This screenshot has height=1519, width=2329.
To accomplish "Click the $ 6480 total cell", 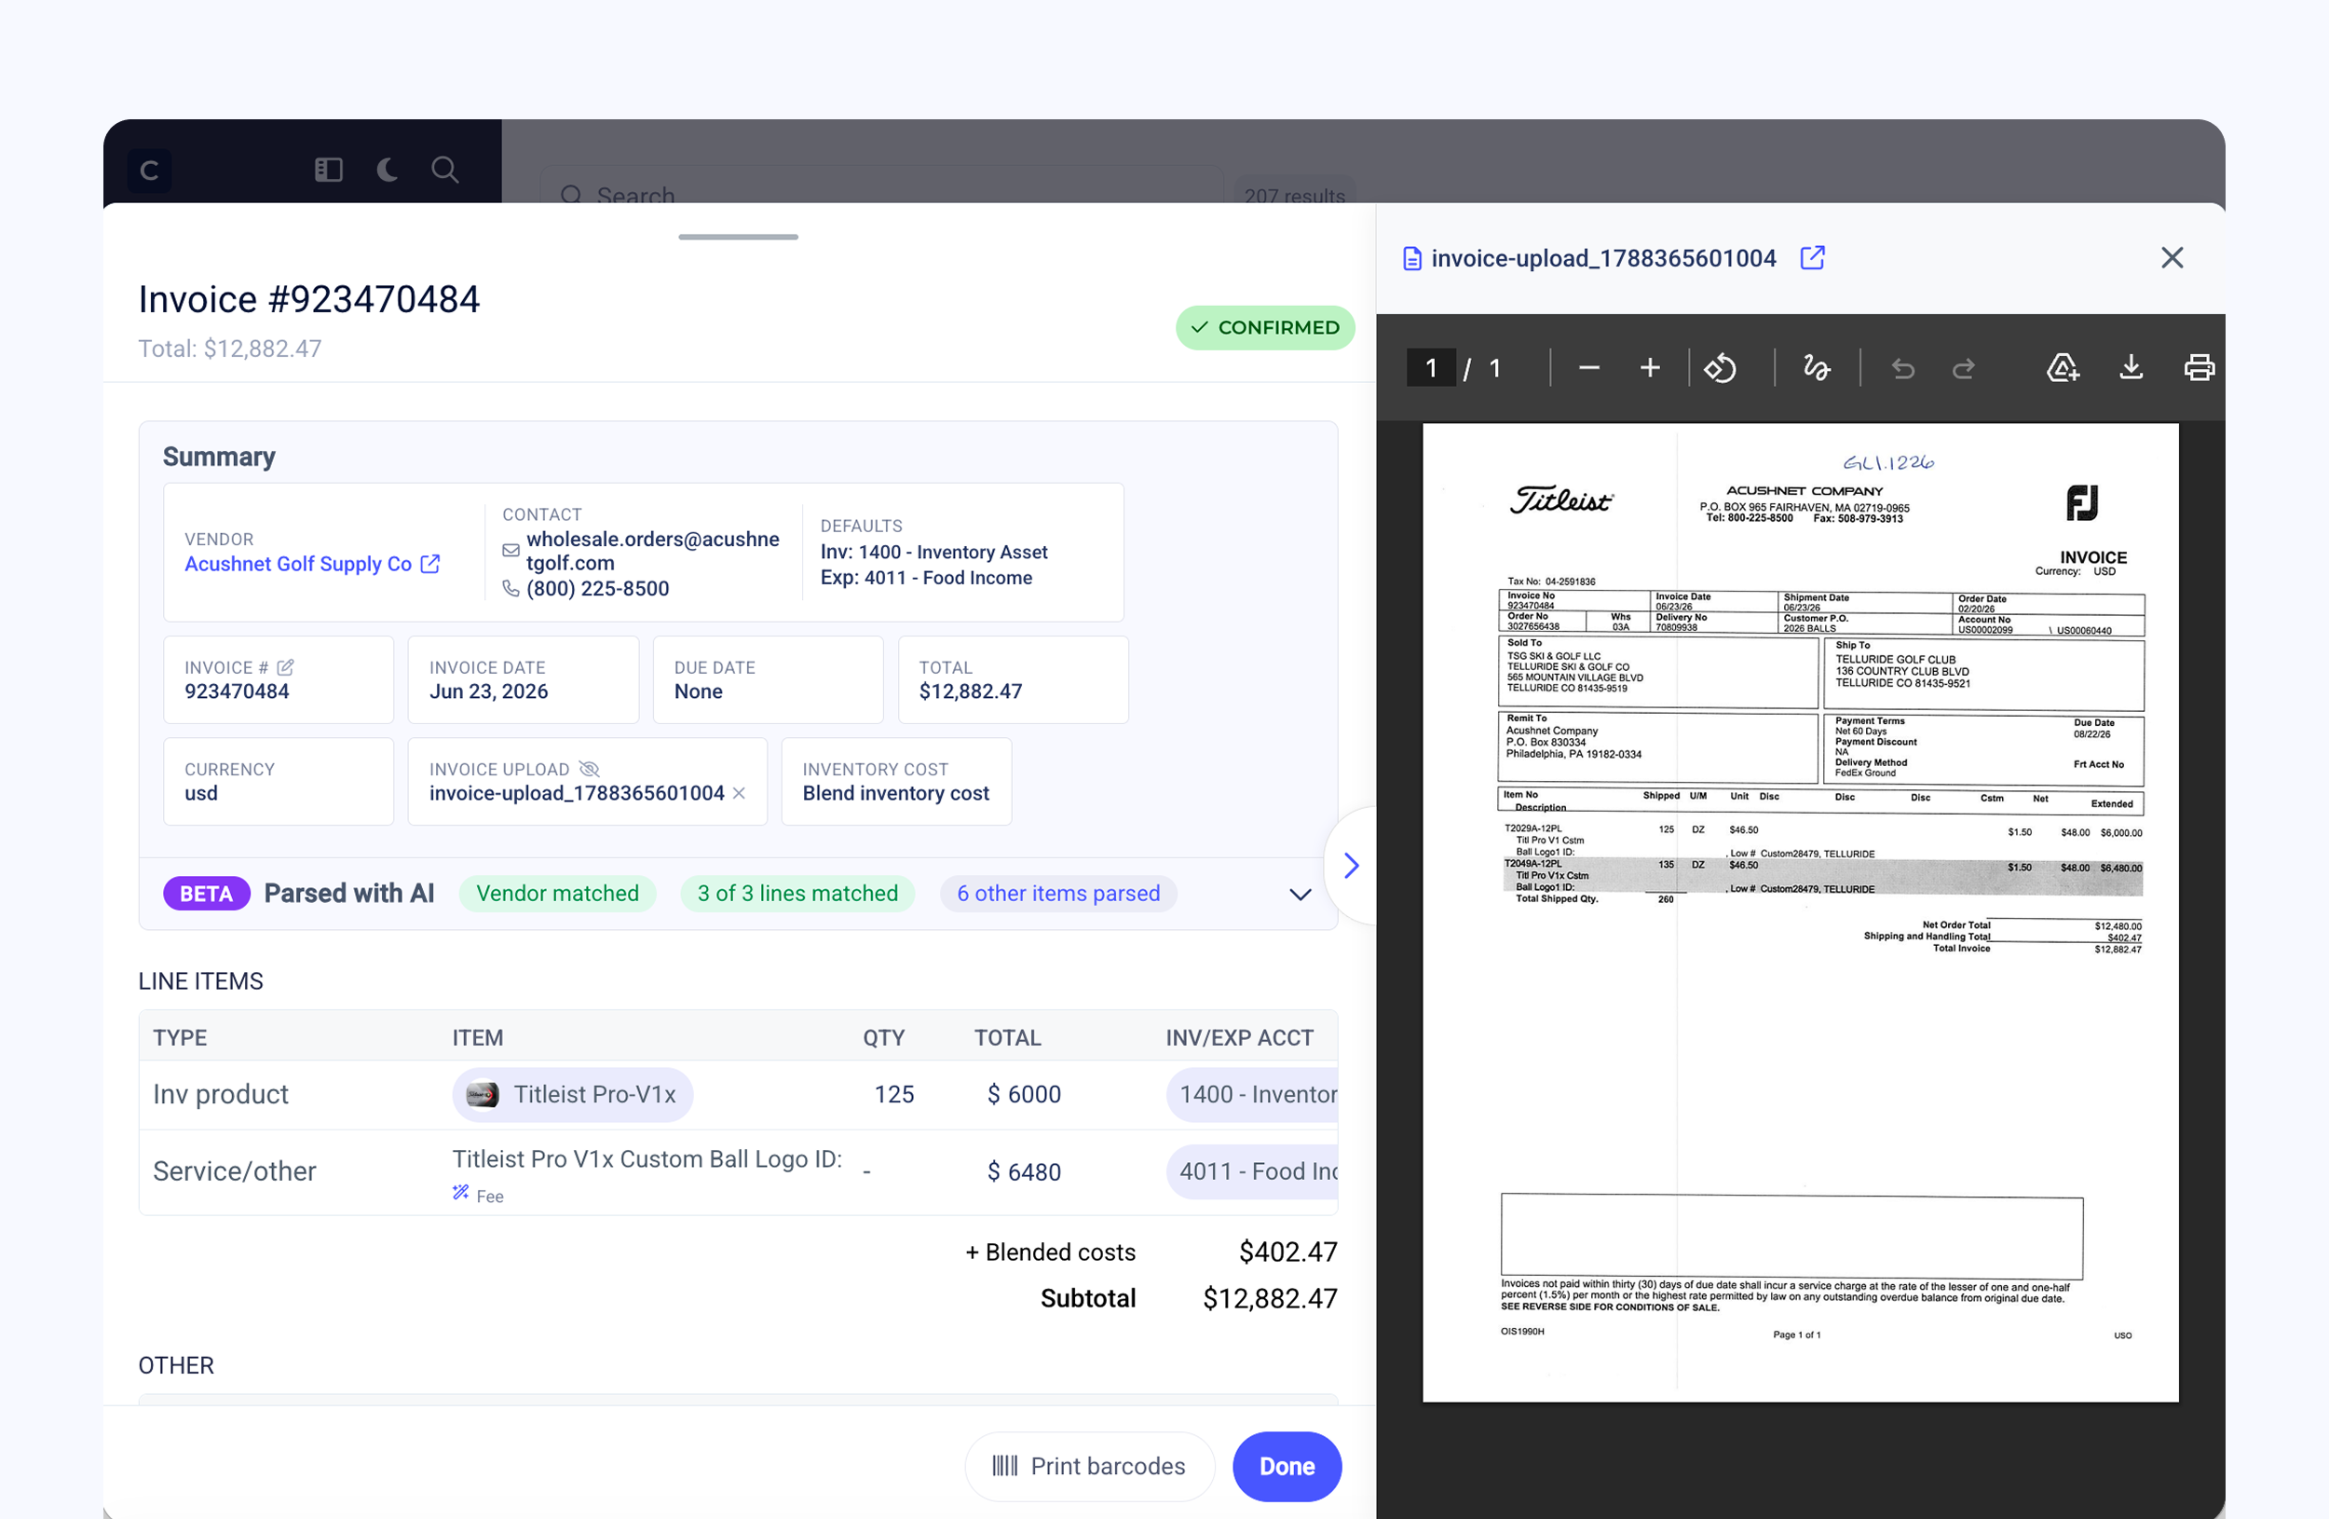I will click(x=1025, y=1171).
